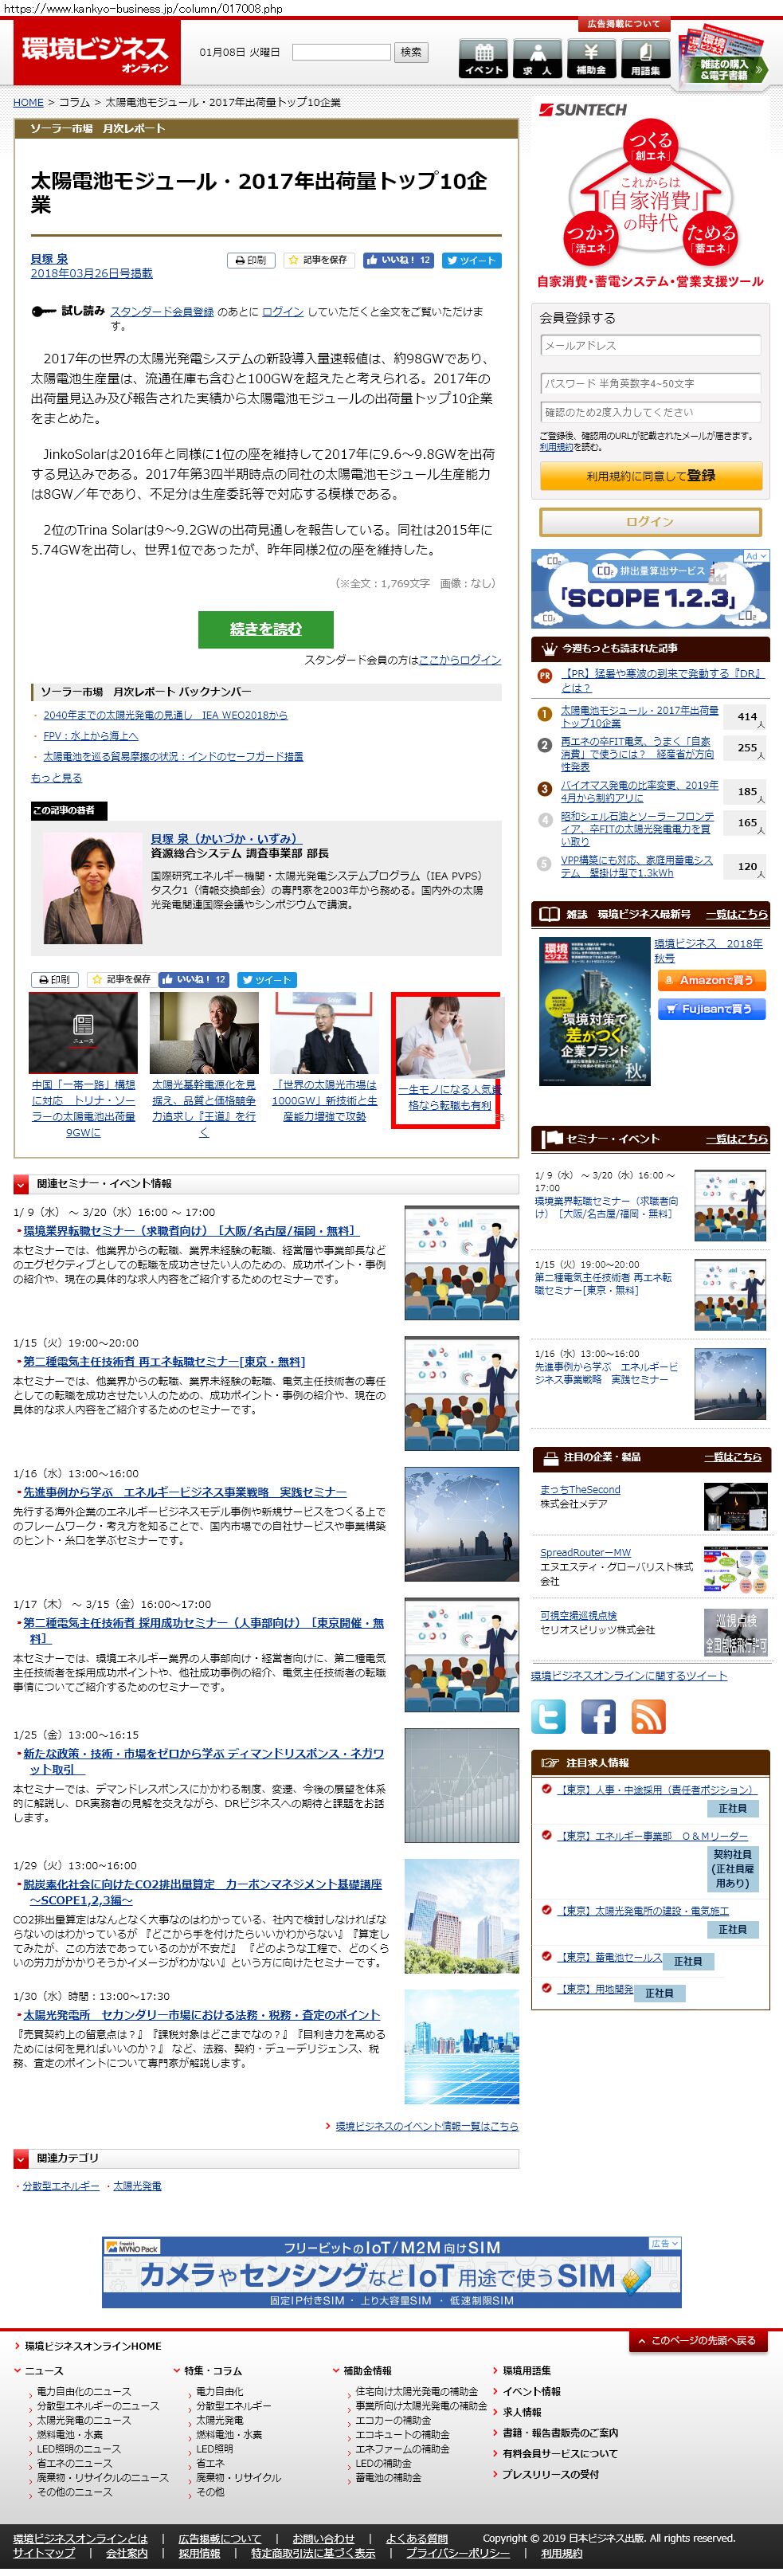Open the 用語集 book icon in header
The image size is (783, 2576).
coord(645,59)
